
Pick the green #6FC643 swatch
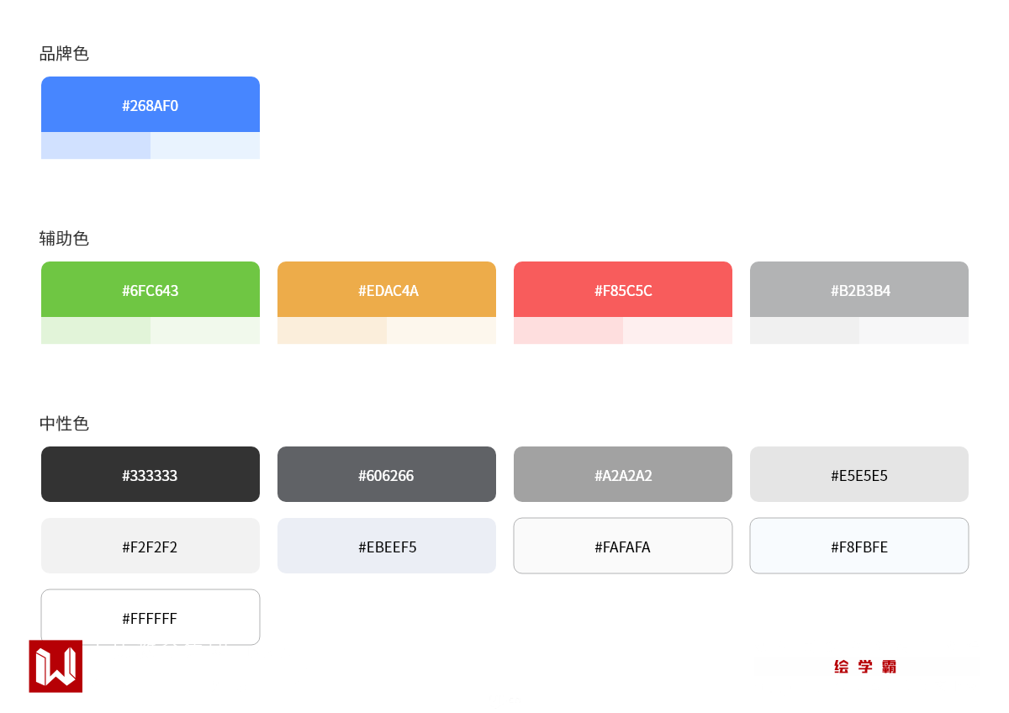pyautogui.click(x=151, y=290)
